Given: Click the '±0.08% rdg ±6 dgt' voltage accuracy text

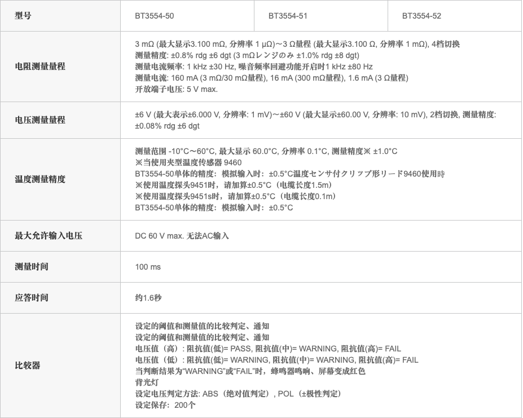Looking at the screenshot, I should pos(167,126).
